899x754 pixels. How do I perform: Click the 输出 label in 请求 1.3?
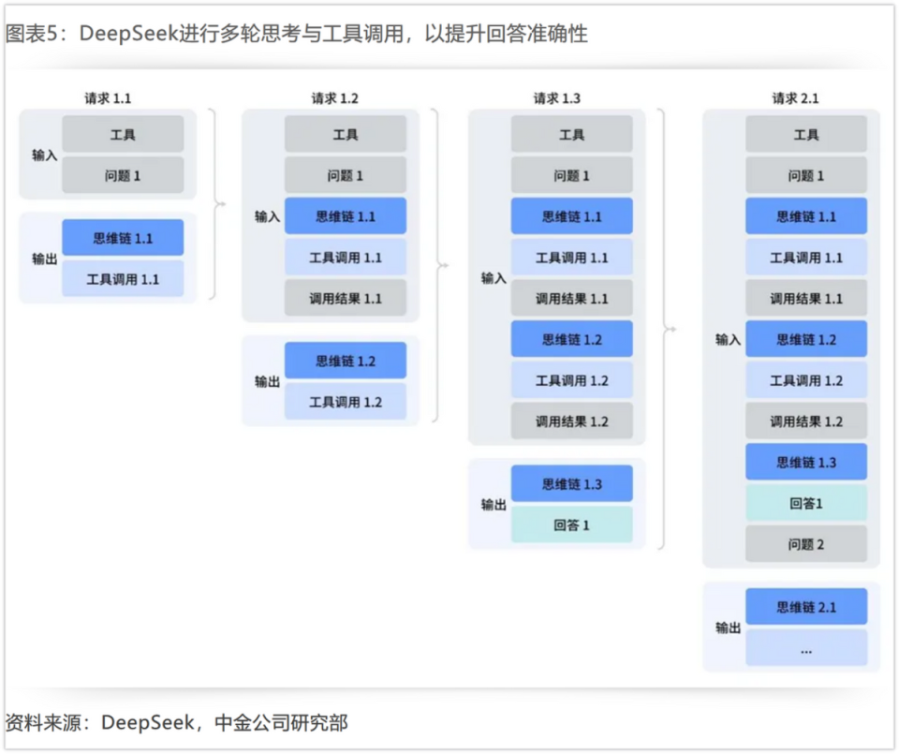coord(494,505)
